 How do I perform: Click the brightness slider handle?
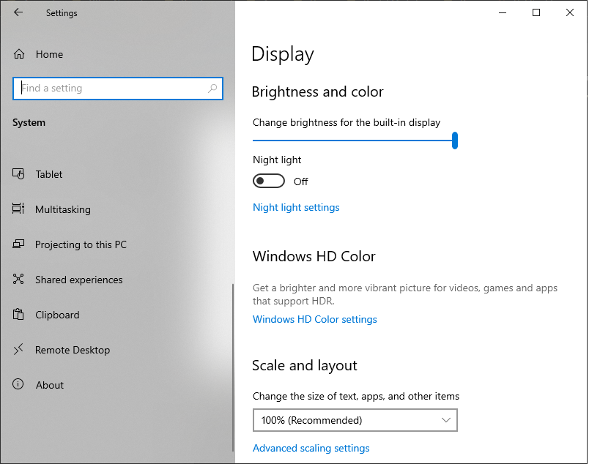pos(455,141)
